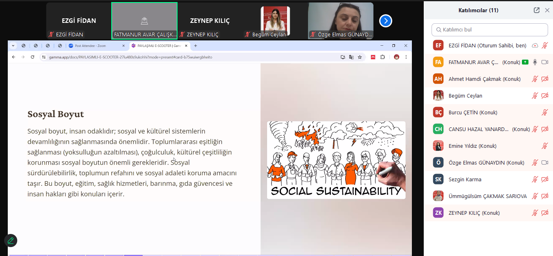This screenshot has width=553, height=256.
Task: Show more video tiles with the blue arrow
Action: click(385, 21)
